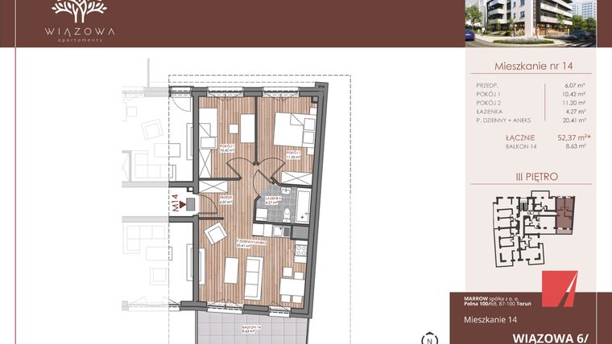Click the BALKON 14 label on floor plan
Image resolution: width=612 pixels, height=344 pixels.
(250, 330)
